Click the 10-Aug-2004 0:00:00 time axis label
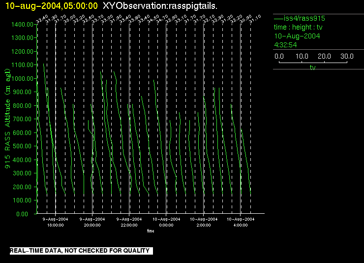The width and height of the screenshot is (364, 263). tap(166, 222)
